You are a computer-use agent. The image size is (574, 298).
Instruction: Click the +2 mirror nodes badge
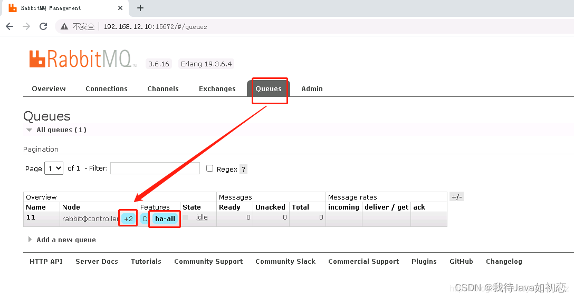point(128,218)
